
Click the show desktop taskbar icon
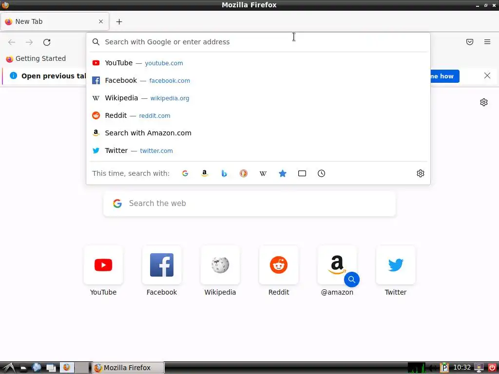(51, 368)
